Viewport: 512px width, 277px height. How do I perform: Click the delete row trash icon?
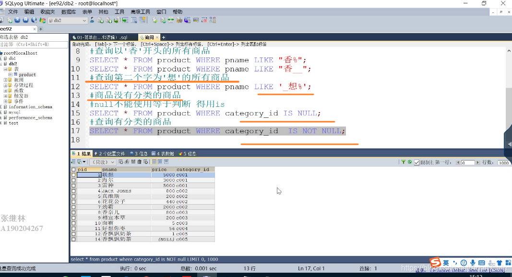coord(140,162)
